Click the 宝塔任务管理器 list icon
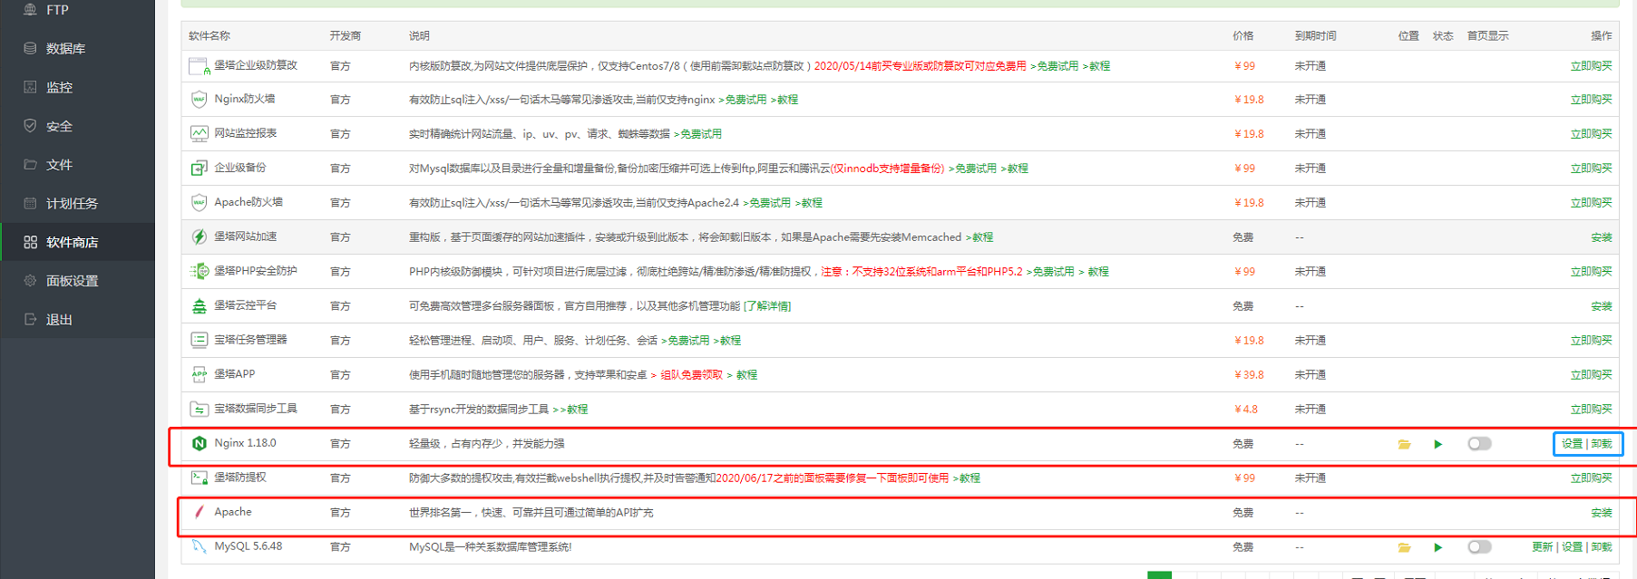Screen dimensions: 1637x579 [200, 341]
